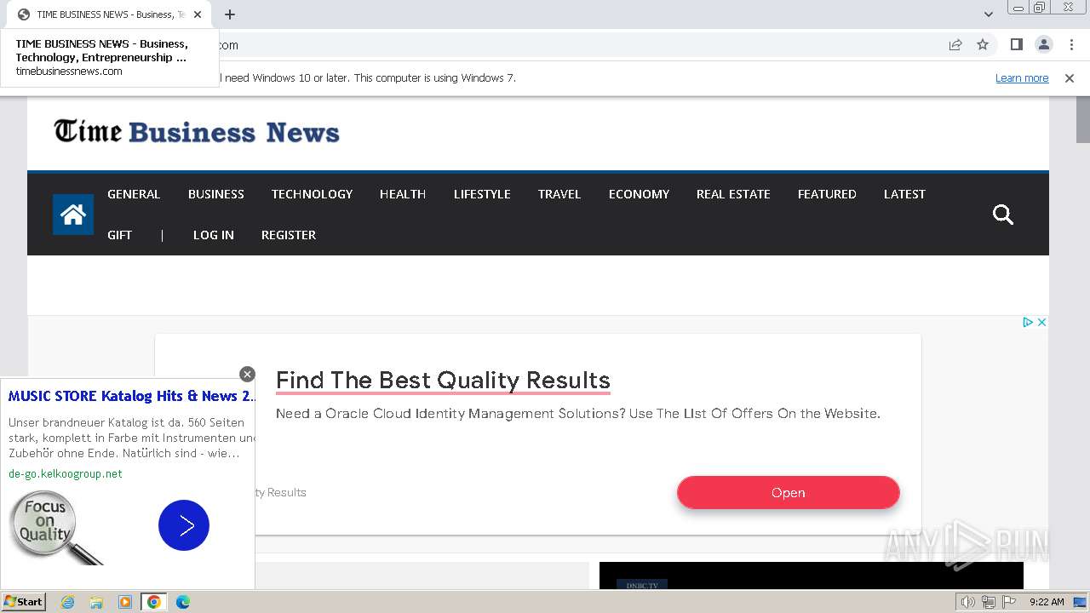Click the network tray icon

[989, 602]
